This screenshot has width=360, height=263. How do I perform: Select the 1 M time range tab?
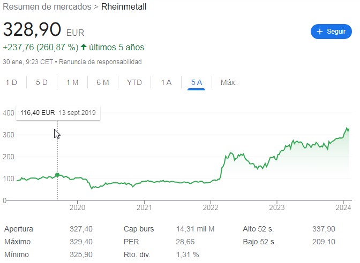click(x=72, y=82)
